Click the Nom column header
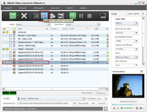Viewport: 147px width, 112px height. tap(20, 29)
